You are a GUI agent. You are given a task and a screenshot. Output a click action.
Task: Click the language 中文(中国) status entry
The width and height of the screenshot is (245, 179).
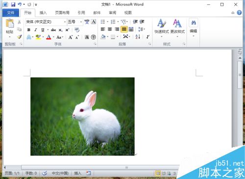click(x=60, y=173)
